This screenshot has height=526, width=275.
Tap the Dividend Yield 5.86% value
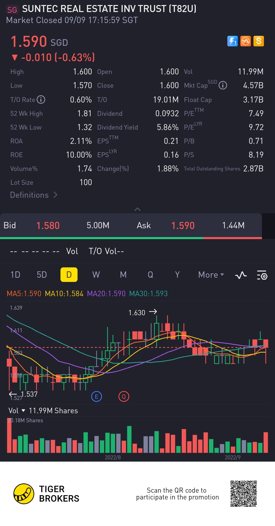[168, 127]
